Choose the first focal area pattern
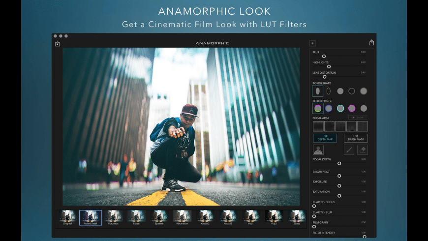 318,126
